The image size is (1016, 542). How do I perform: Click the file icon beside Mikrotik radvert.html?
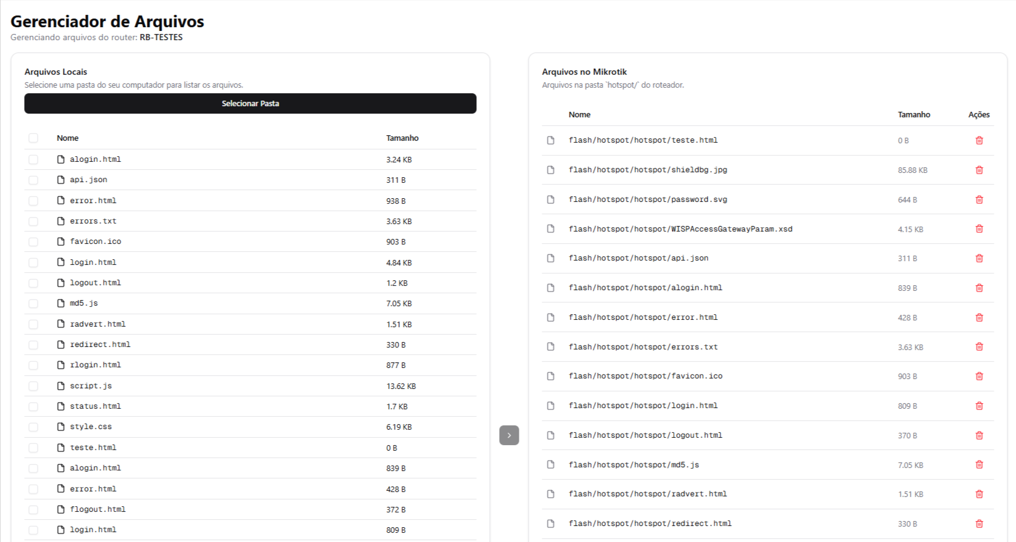[550, 494]
